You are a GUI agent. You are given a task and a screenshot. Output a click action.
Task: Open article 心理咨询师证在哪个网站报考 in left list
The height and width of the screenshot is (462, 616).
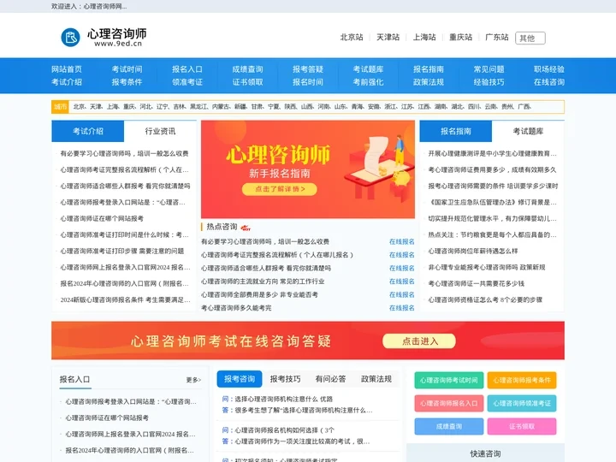point(102,218)
